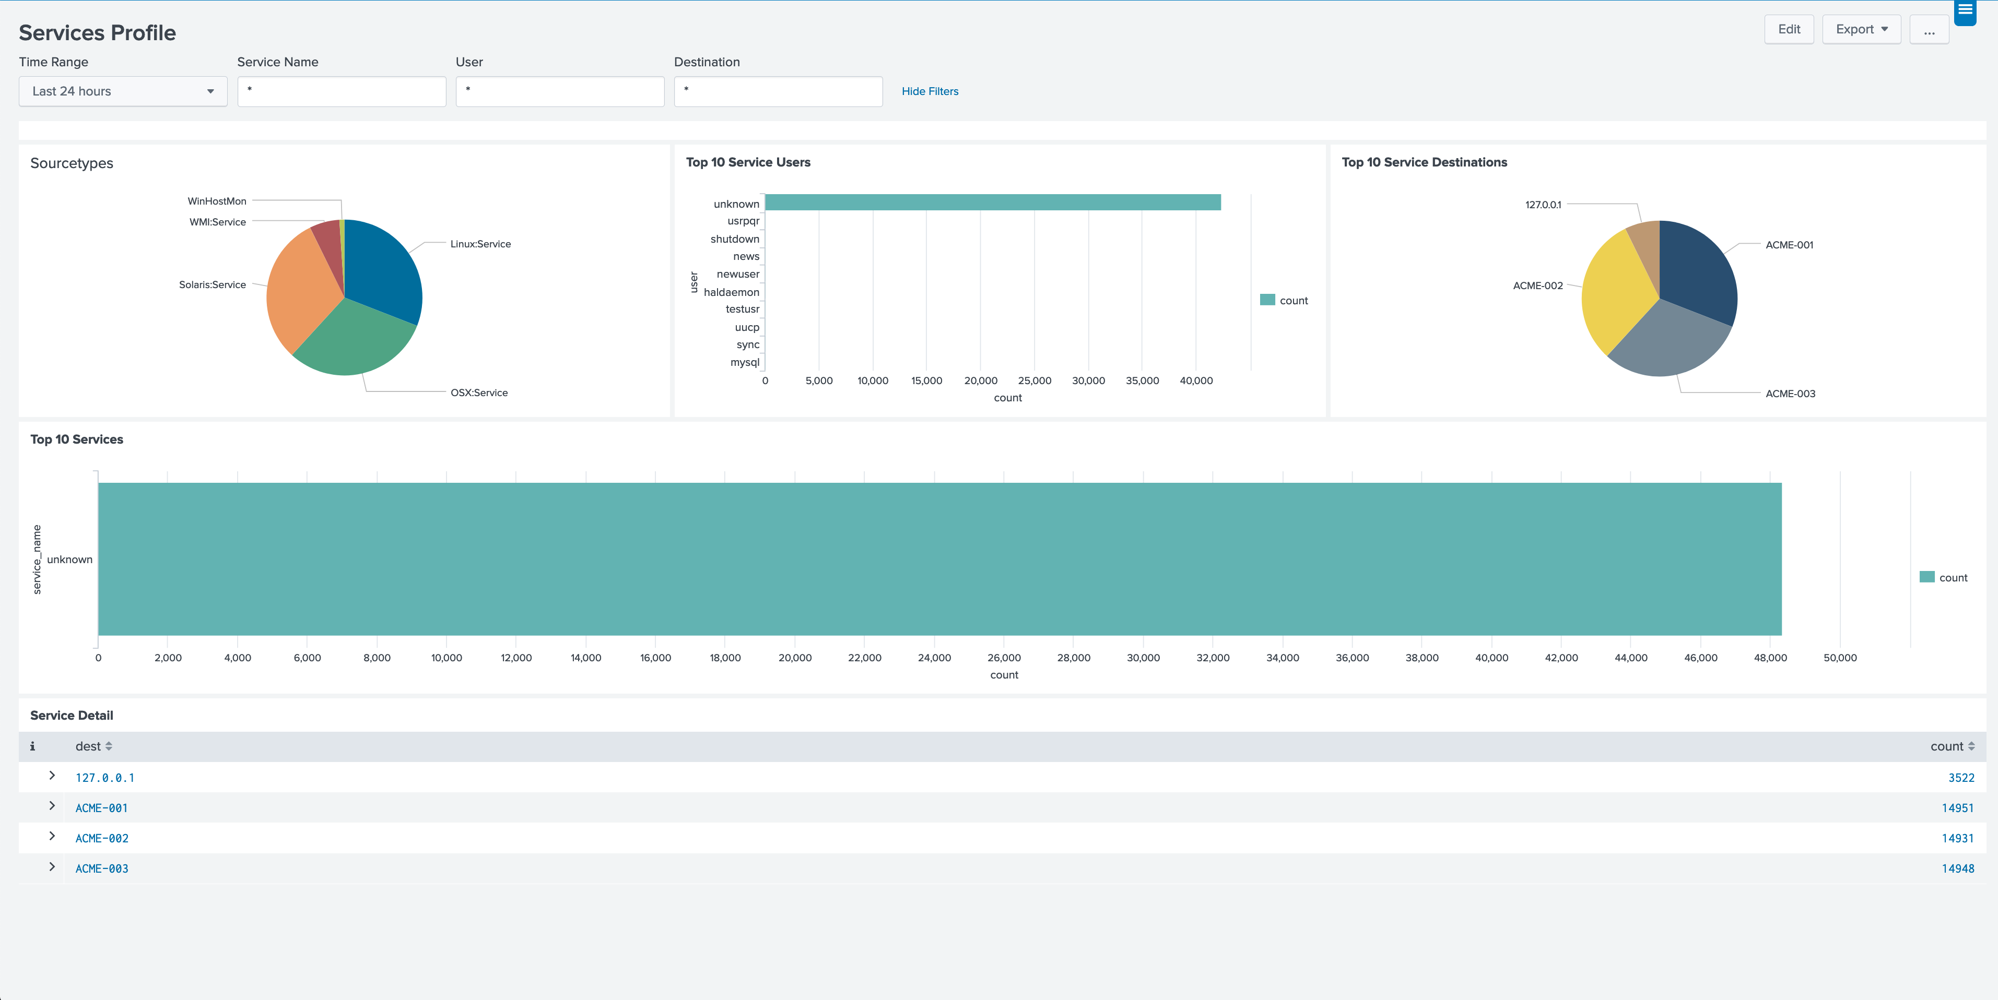Expand the ACME-001 row
Screen dimensions: 1998x1000
pyautogui.click(x=52, y=806)
